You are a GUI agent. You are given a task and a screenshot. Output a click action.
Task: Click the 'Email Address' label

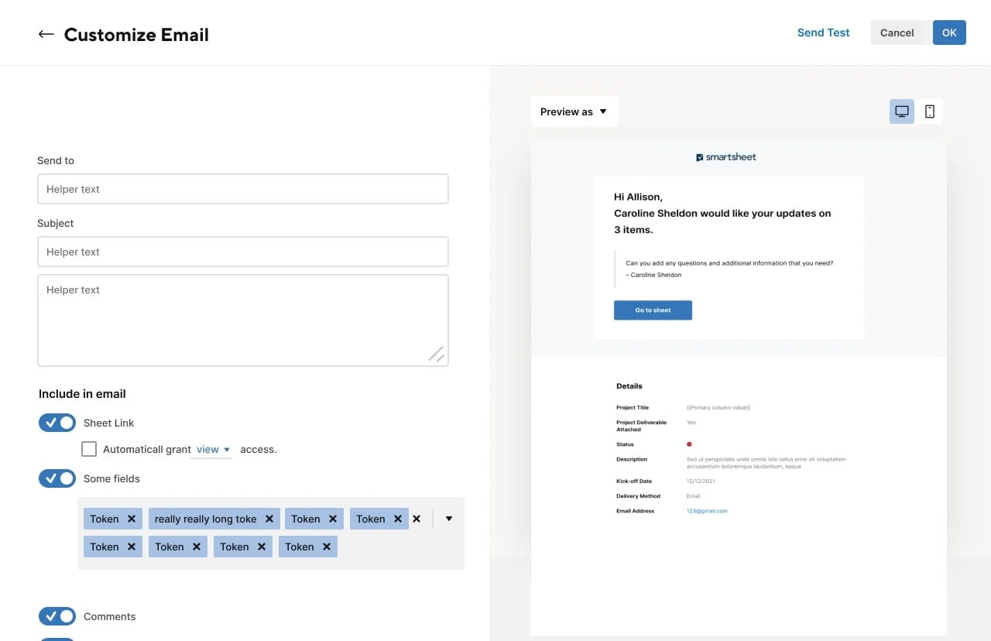(x=635, y=511)
